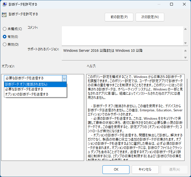Click the Windows Server 2016 以降 supported version text
This screenshot has height=177, width=191.
[x=103, y=51]
